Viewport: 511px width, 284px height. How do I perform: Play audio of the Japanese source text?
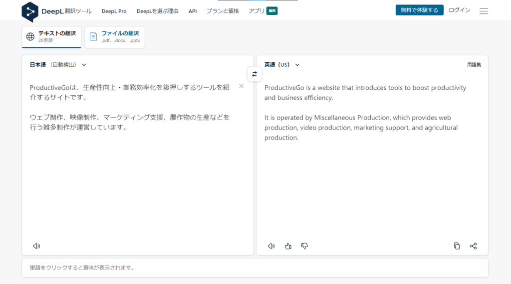(36, 246)
